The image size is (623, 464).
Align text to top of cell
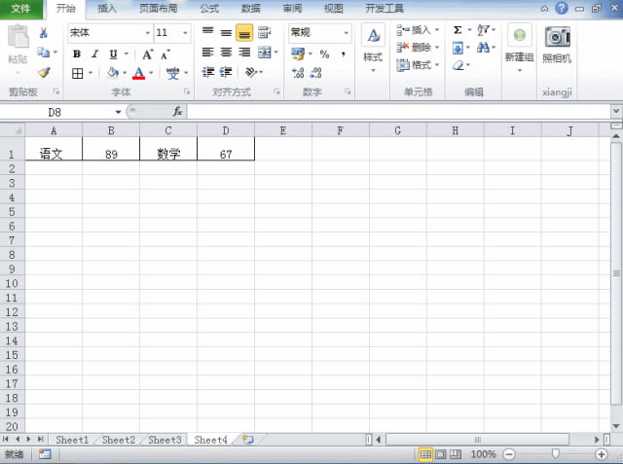(x=207, y=32)
